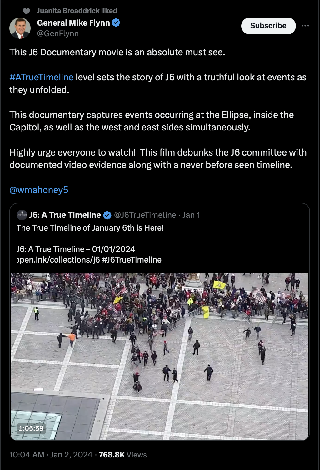Open the J6: A True Timeline avatar icon
This screenshot has height=470, width=320.
(22, 215)
